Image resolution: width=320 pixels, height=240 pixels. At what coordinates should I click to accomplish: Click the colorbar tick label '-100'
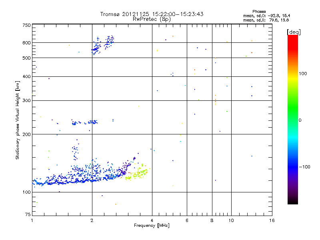[304, 167]
